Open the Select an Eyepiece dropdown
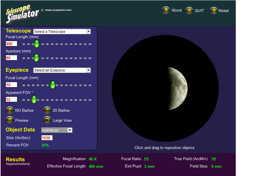The width and height of the screenshot is (254, 176). [62, 70]
